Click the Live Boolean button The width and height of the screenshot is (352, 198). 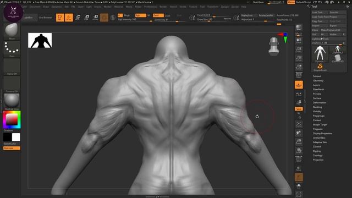[45, 18]
